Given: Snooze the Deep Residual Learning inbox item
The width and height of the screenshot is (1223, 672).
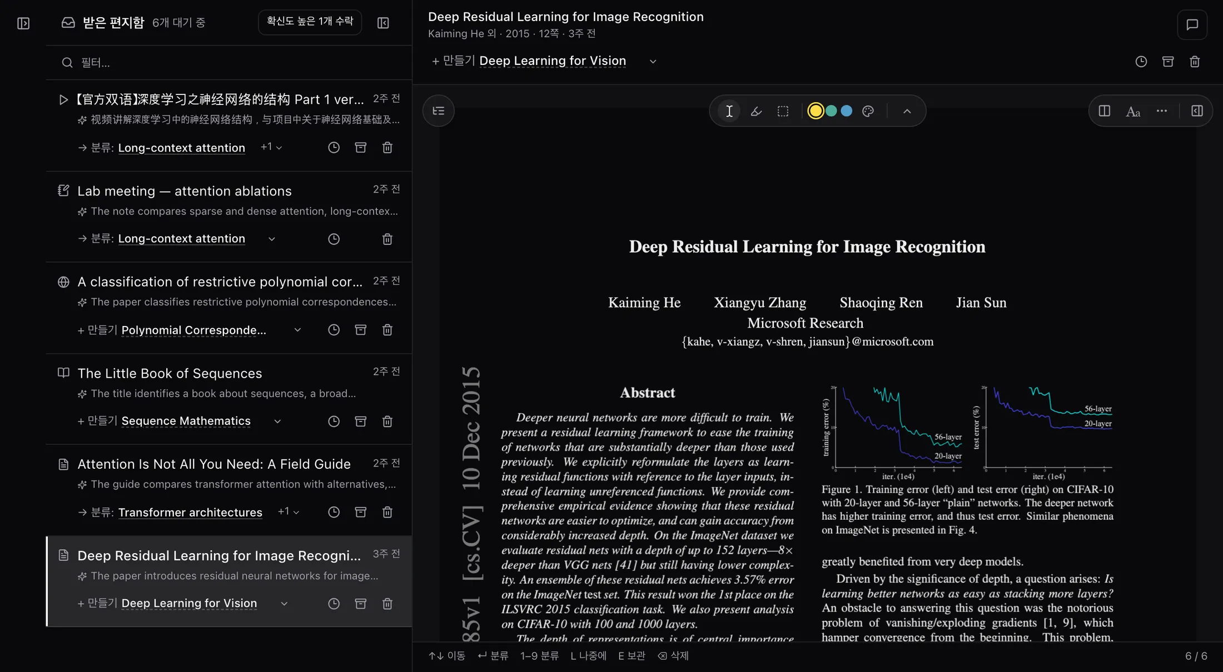Looking at the screenshot, I should pos(334,604).
